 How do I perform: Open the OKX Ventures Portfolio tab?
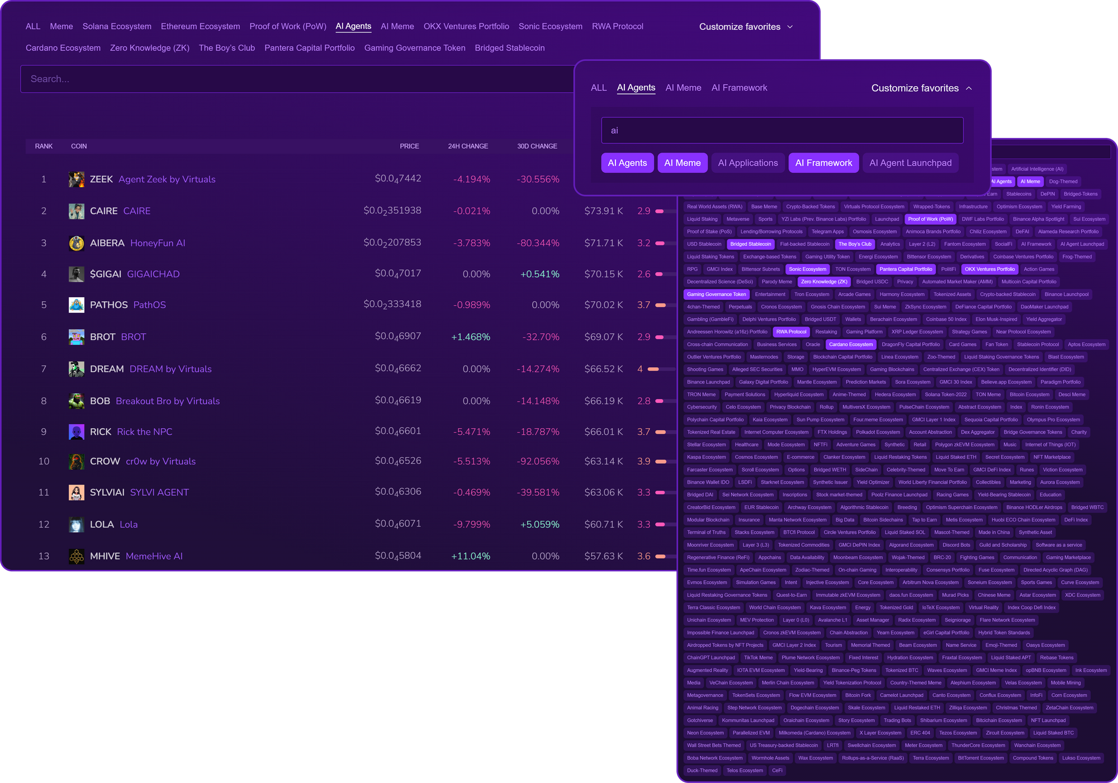point(466,26)
